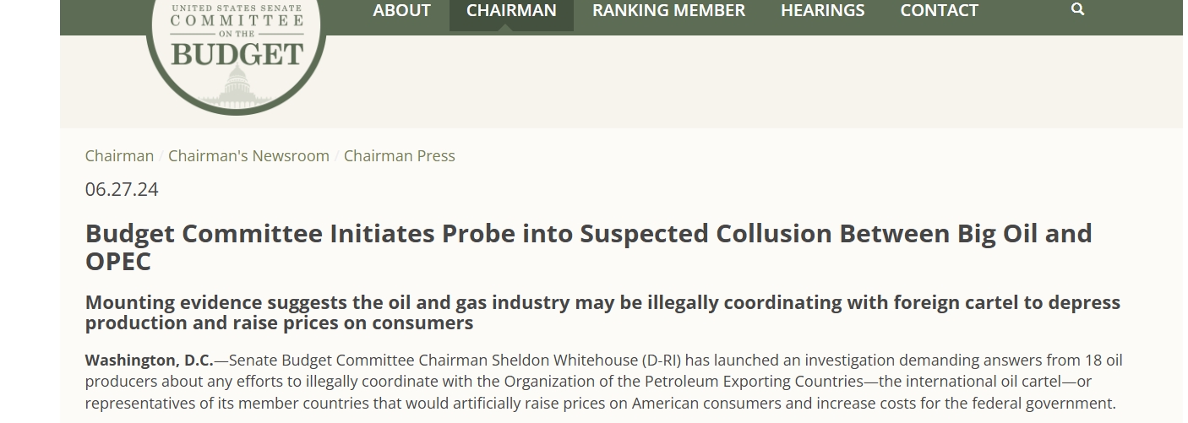Image resolution: width=1188 pixels, height=423 pixels.
Task: Click the 06.27.24 article date
Action: (122, 189)
